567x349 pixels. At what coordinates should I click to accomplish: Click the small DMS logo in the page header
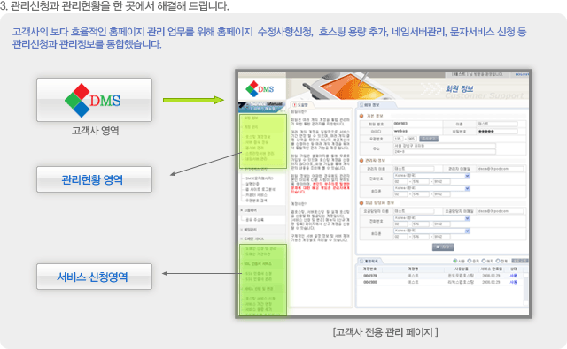click(260, 88)
